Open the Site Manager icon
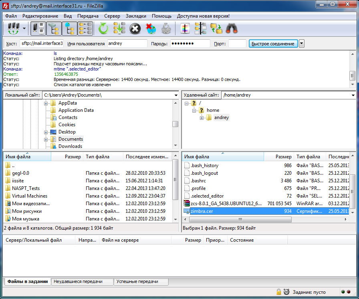This screenshot has width=359, height=299. click(13, 28)
